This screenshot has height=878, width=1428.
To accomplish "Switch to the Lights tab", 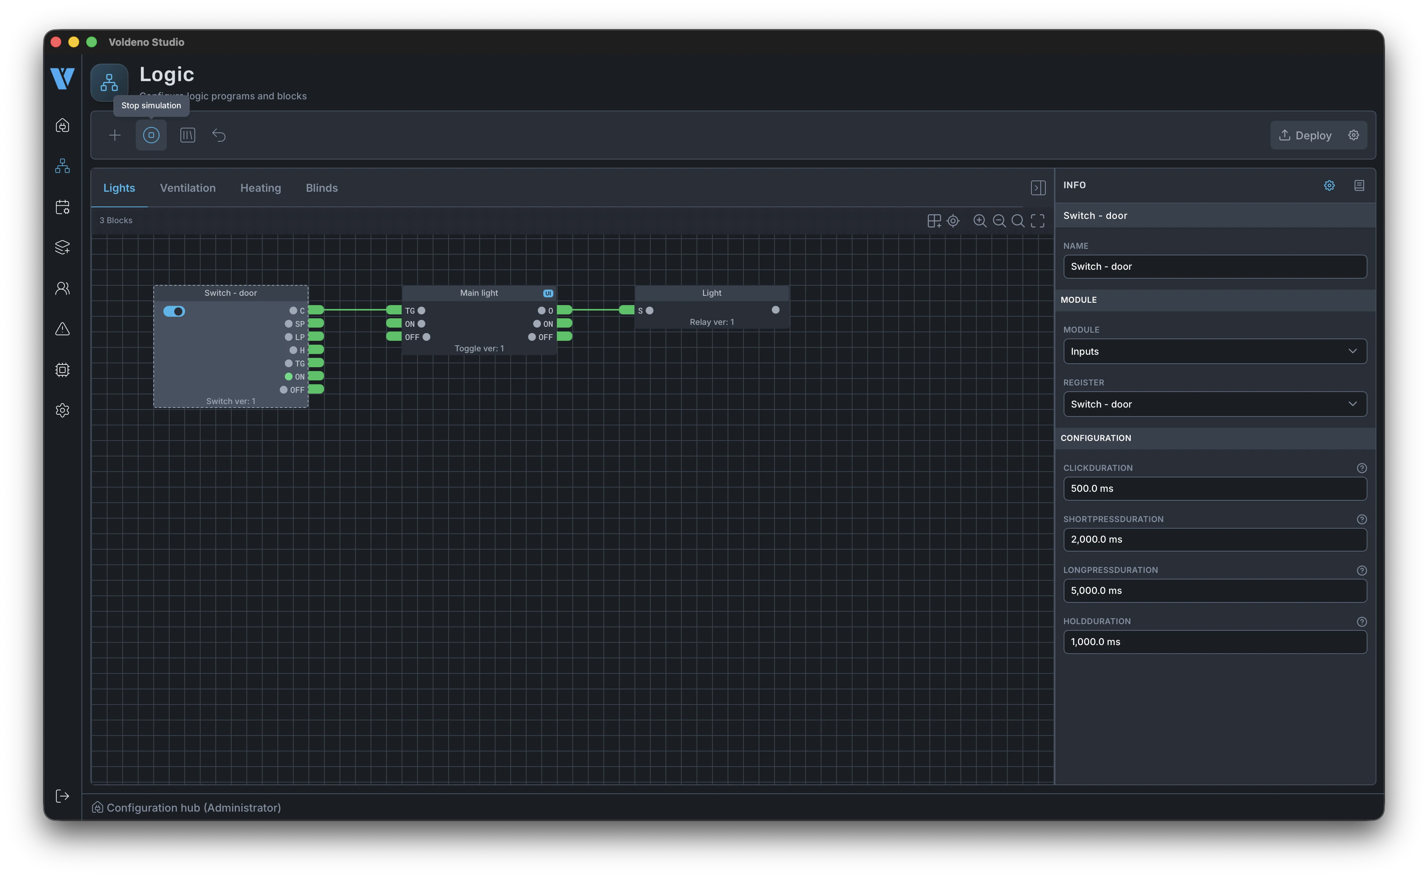I will point(119,188).
